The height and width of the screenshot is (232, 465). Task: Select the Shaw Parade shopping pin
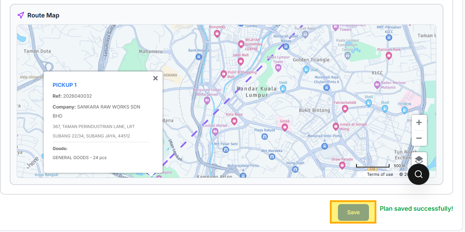tap(342, 165)
